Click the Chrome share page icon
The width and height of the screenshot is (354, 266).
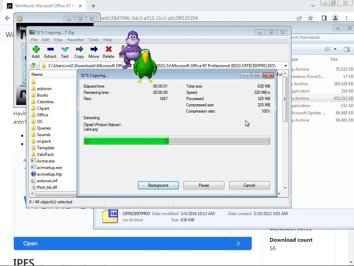pos(299,18)
